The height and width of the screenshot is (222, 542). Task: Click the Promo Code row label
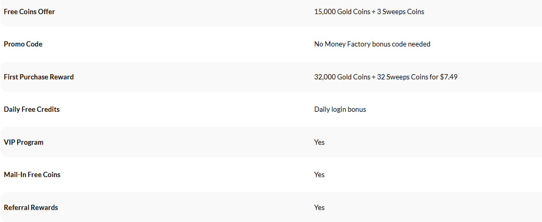[x=23, y=44]
